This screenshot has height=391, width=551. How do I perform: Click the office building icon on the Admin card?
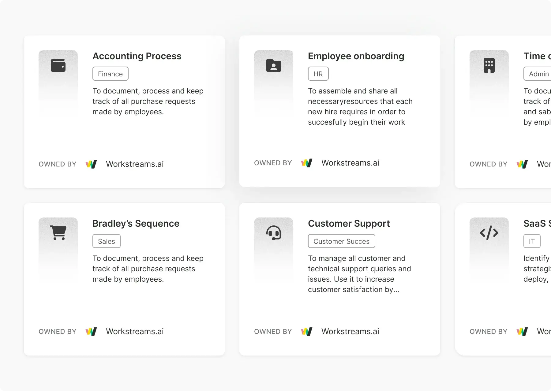click(x=489, y=65)
